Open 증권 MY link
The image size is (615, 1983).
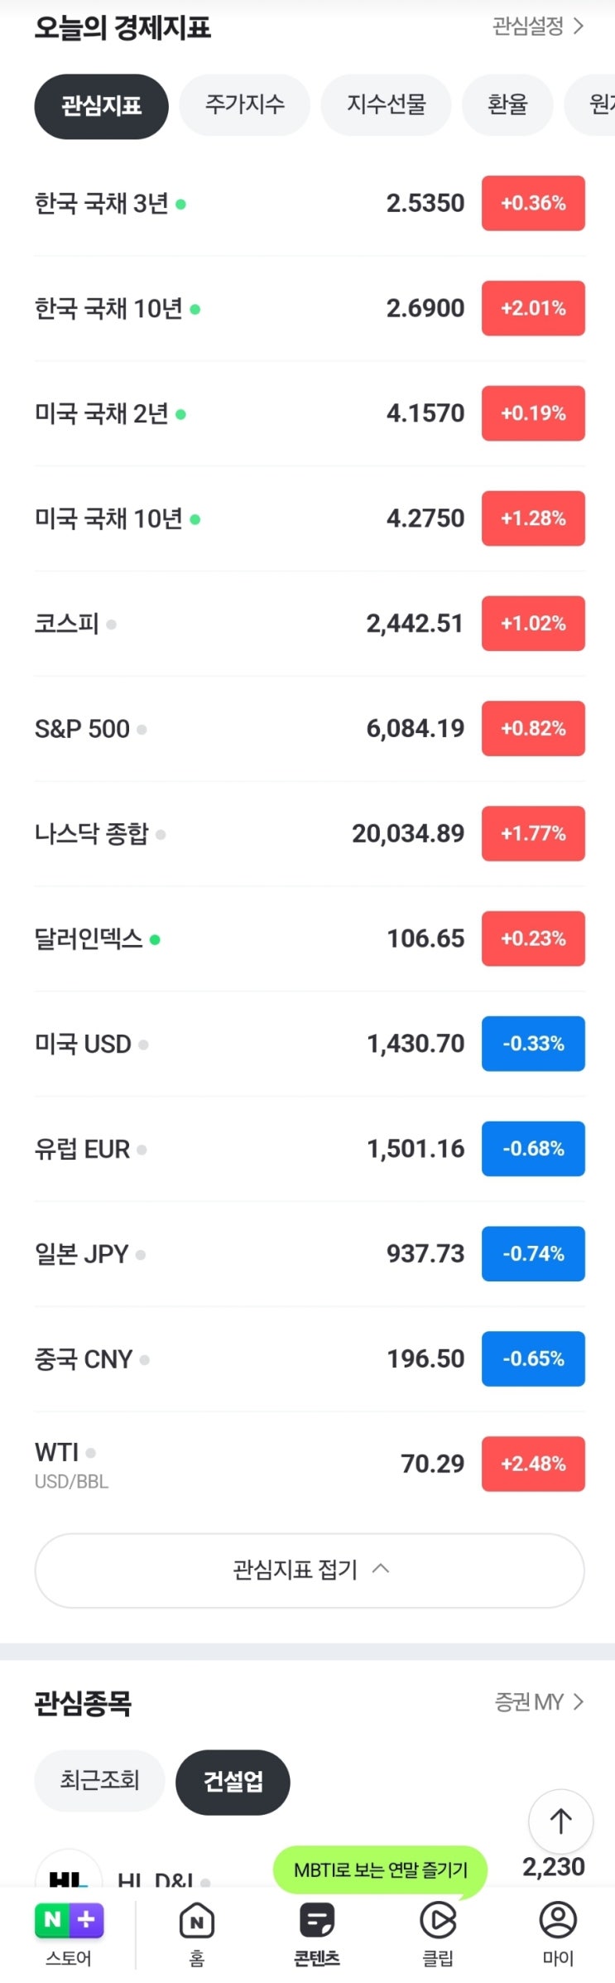(x=539, y=1701)
